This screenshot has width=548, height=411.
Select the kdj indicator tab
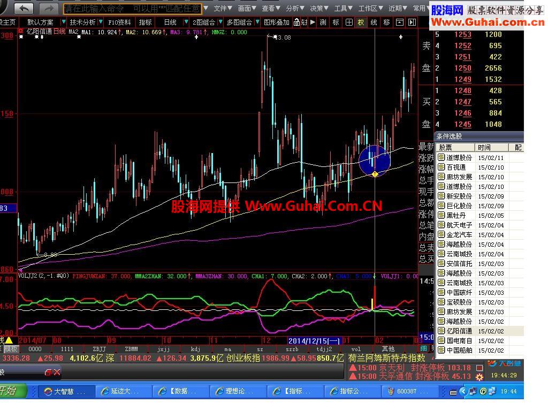[196, 349]
